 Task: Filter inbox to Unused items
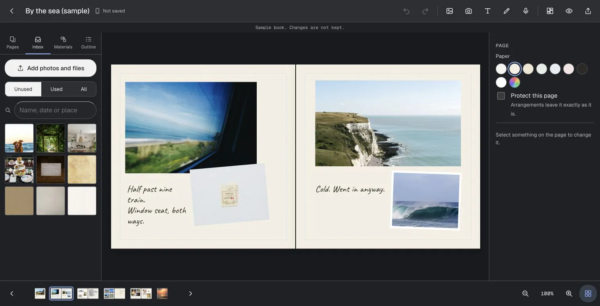23,89
